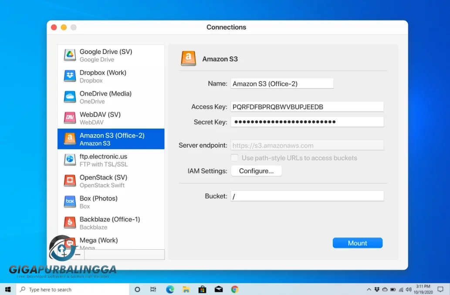This screenshot has height=295, width=450.
Task: Click the OneDrive (Media) cloud icon
Action: 70,97
